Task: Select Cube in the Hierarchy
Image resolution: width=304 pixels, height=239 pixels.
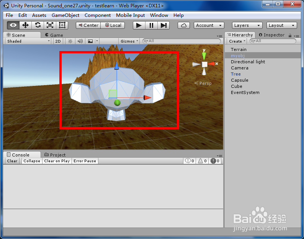Action: 263,86
